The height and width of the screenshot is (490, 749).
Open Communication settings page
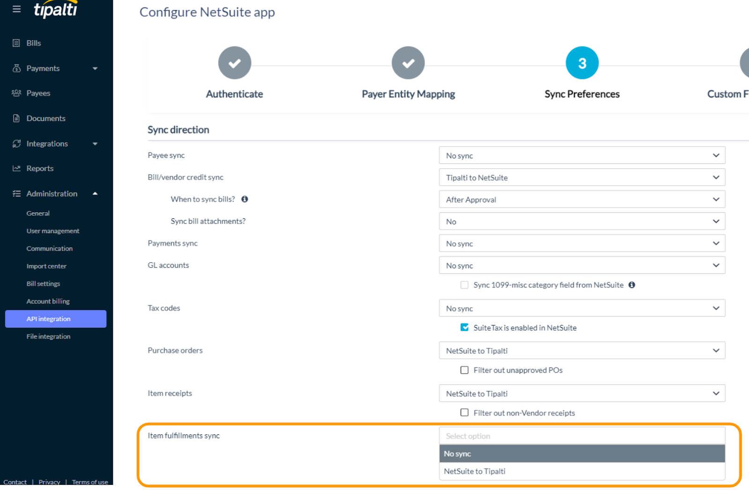click(x=50, y=248)
